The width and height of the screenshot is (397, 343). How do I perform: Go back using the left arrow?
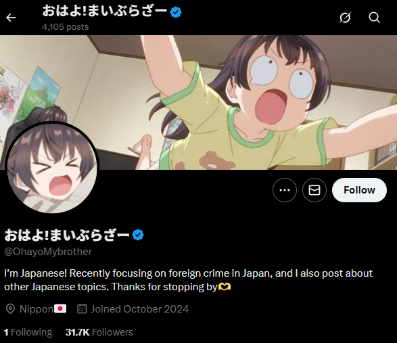(11, 18)
